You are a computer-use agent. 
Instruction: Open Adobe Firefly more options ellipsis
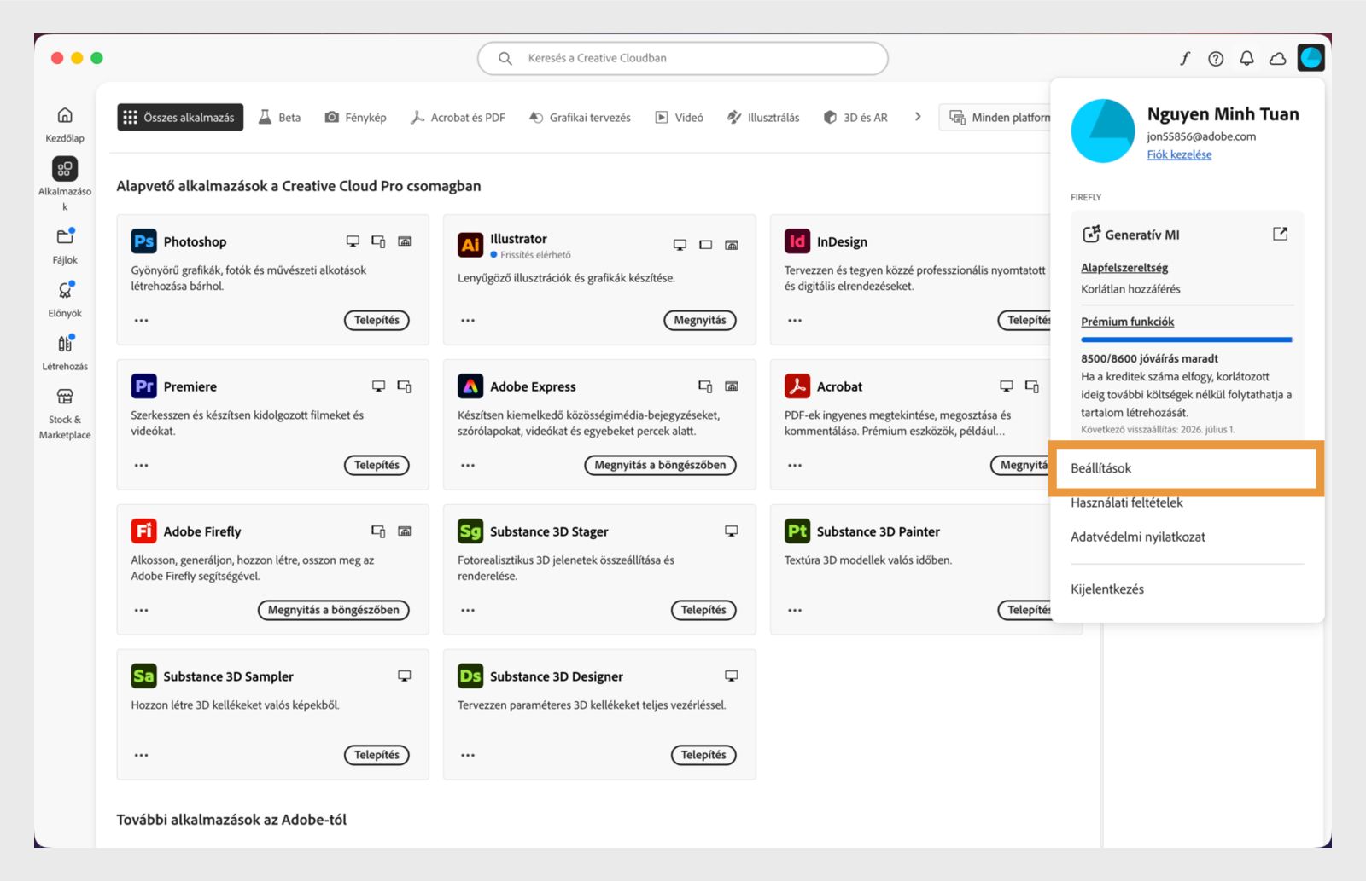pyautogui.click(x=142, y=611)
